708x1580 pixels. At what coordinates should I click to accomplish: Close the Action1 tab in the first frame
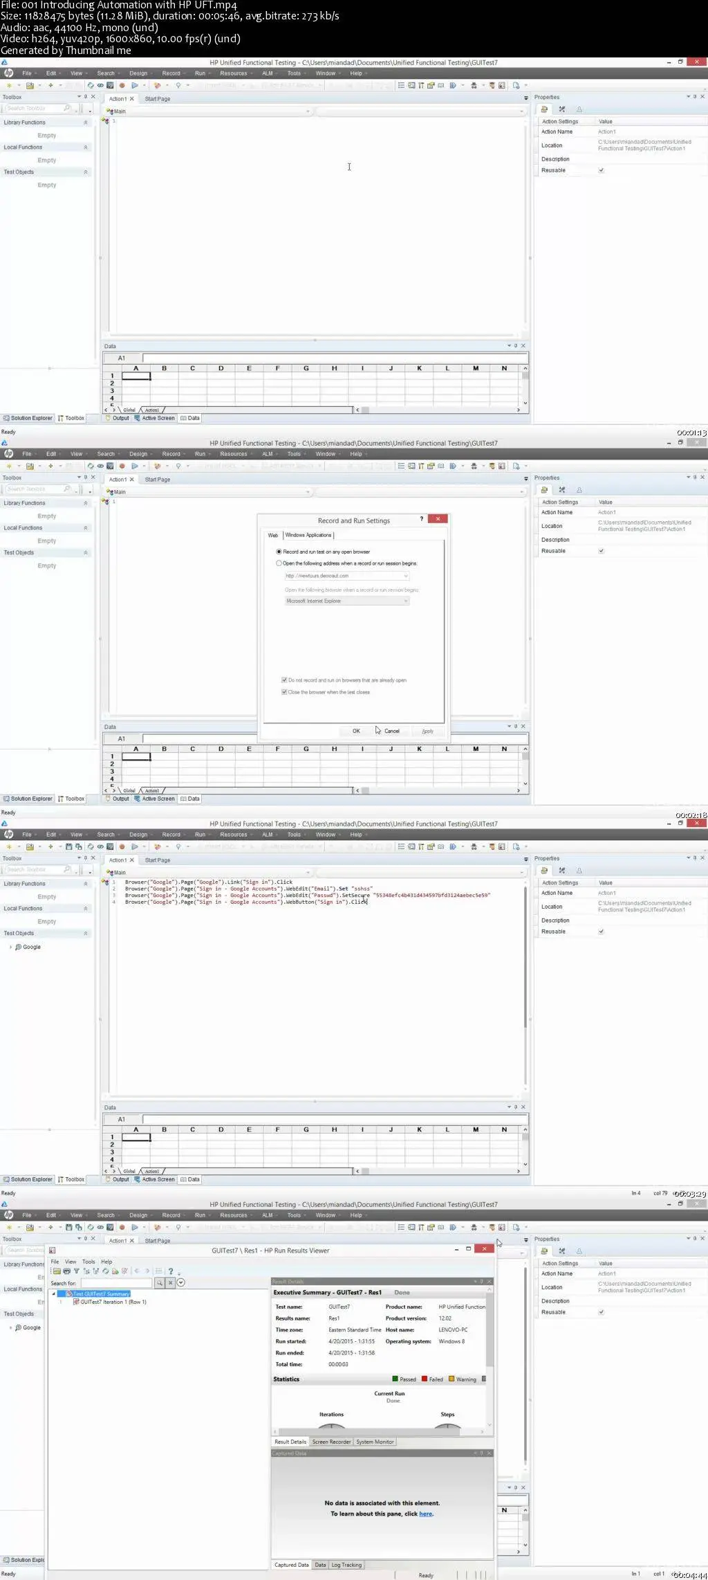(132, 98)
